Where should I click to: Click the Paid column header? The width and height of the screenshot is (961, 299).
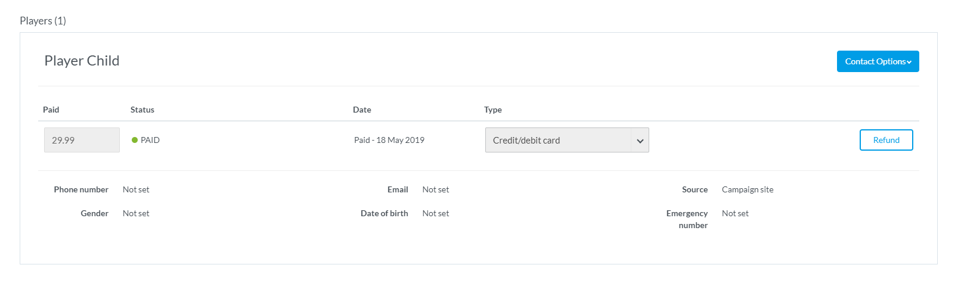coord(51,110)
